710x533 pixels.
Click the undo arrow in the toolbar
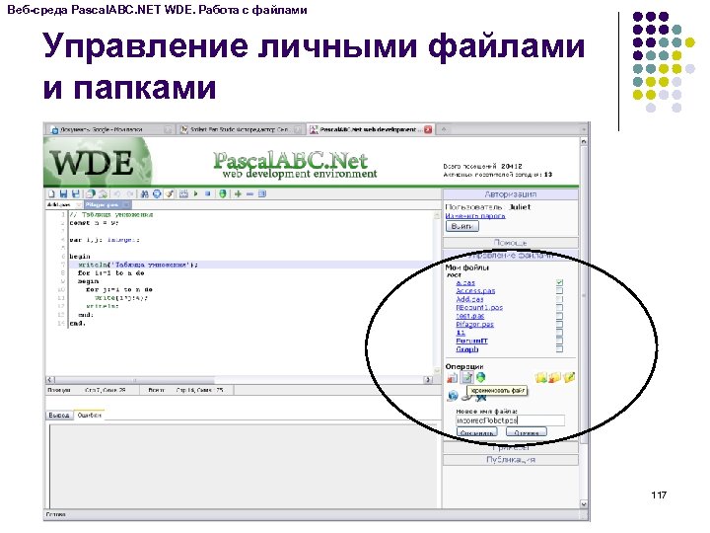click(x=116, y=194)
